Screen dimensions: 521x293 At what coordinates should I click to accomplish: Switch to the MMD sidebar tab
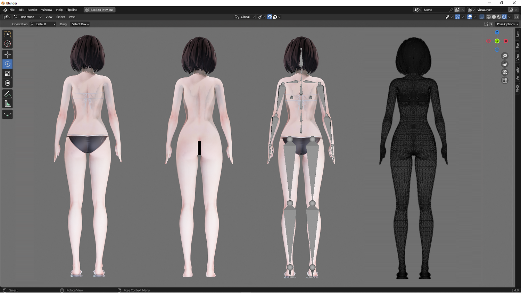517,89
